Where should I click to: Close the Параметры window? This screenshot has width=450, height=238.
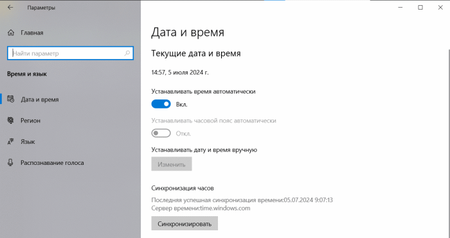point(440,8)
